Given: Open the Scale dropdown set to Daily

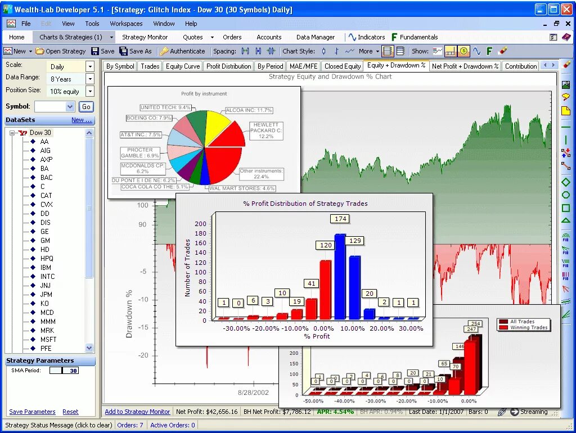Looking at the screenshot, I should click(x=89, y=66).
